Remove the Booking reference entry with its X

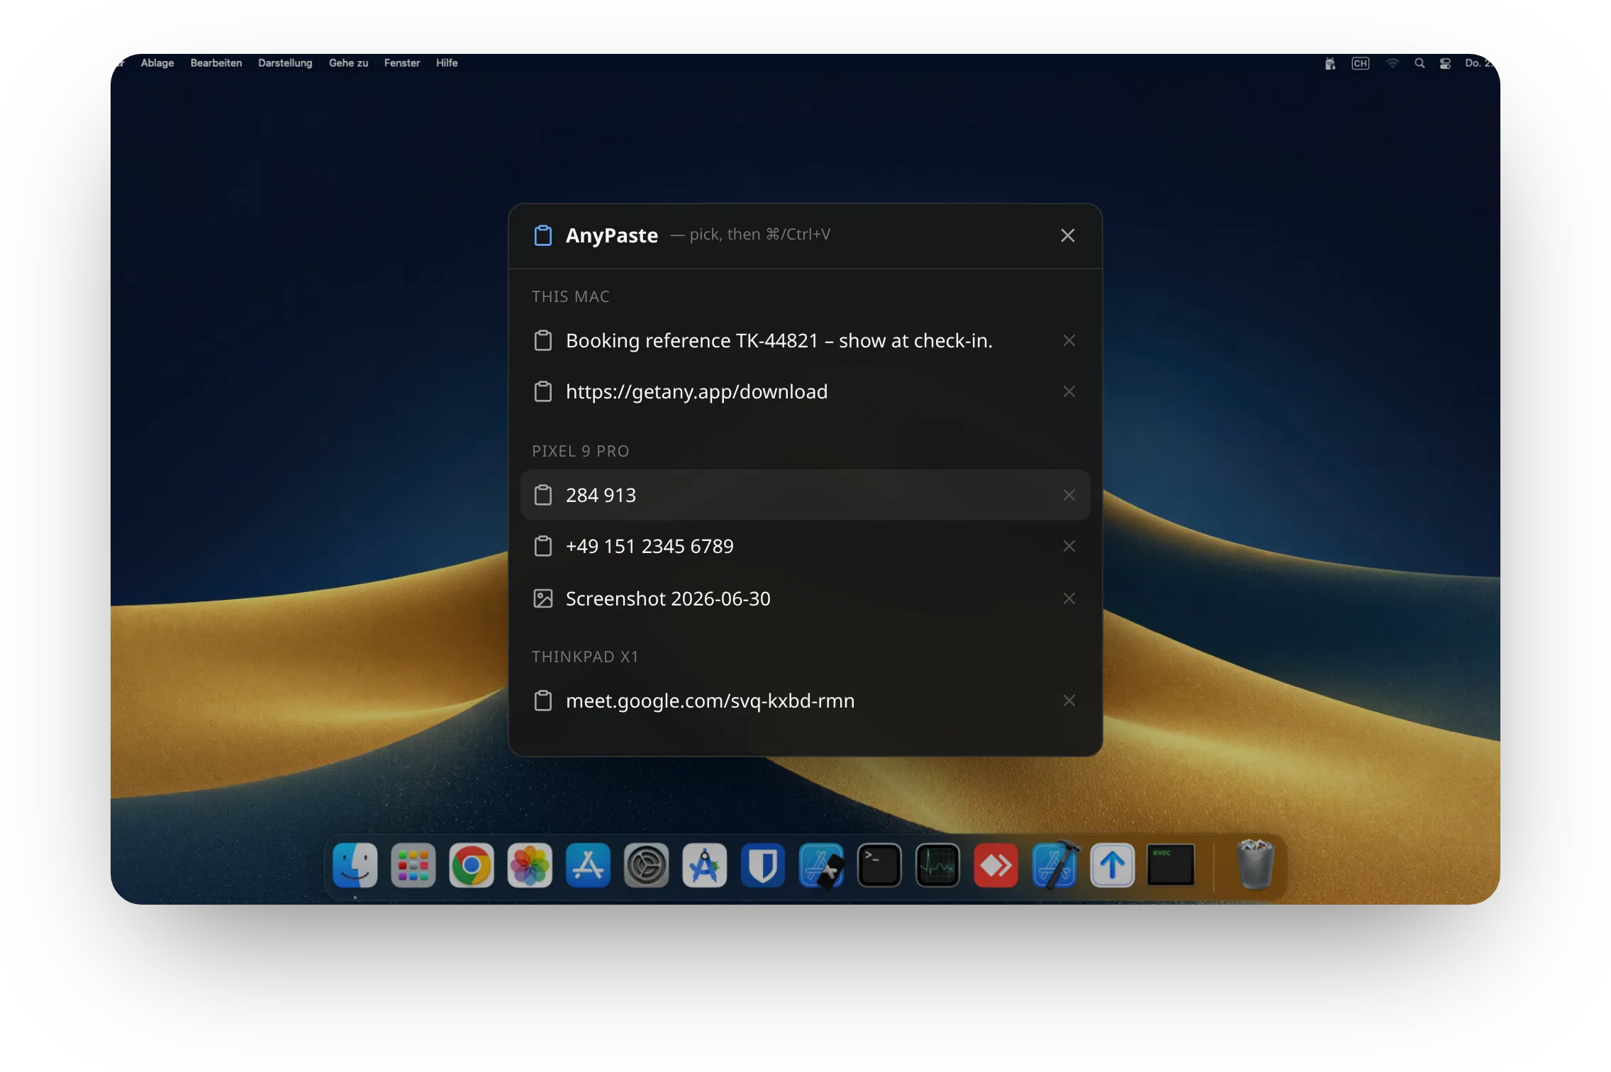click(x=1069, y=340)
